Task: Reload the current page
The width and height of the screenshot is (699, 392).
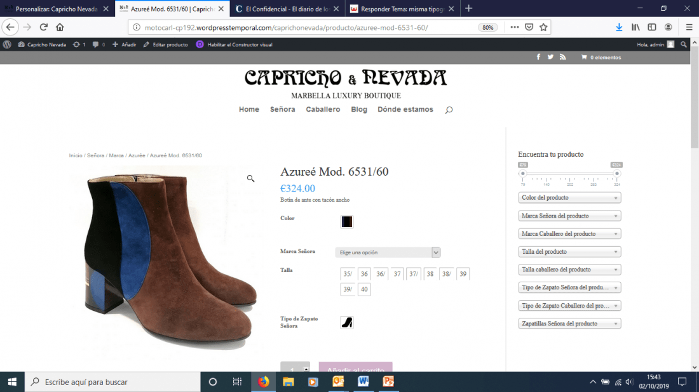Action: 44,27
